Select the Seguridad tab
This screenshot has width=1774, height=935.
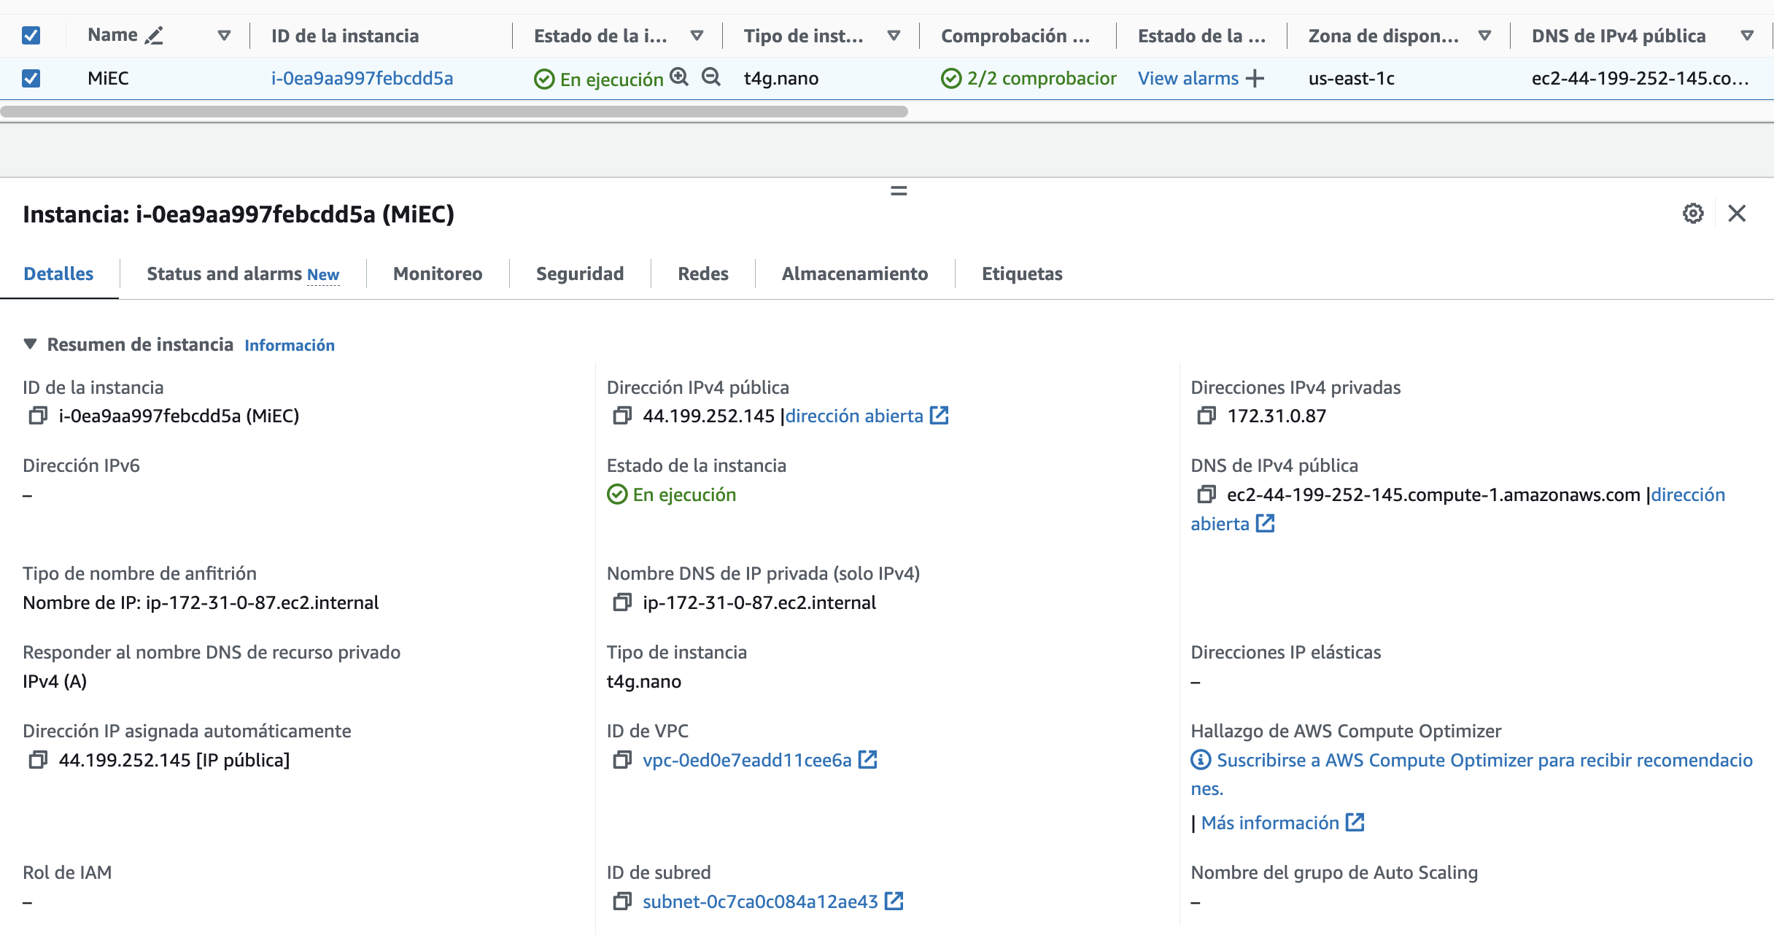point(580,273)
